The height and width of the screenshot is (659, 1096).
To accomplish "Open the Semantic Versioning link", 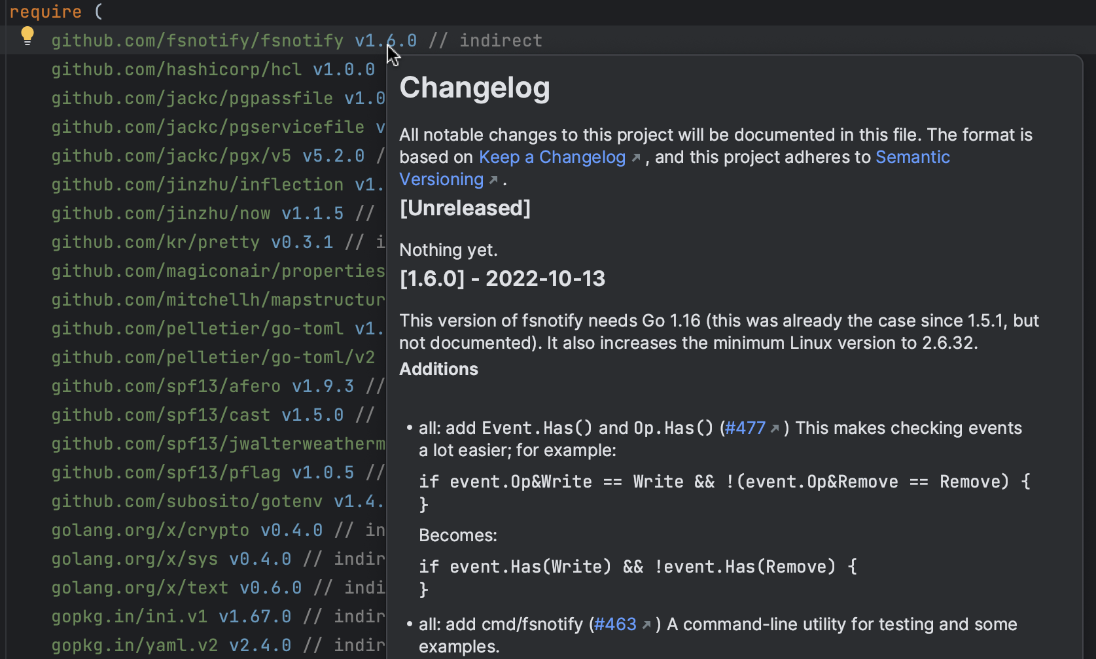I will tap(675, 168).
